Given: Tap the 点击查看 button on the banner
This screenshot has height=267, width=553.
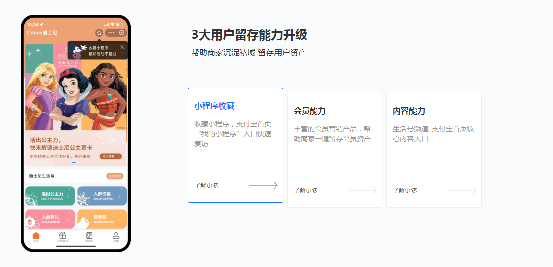Looking at the screenshot, I should tap(111, 156).
